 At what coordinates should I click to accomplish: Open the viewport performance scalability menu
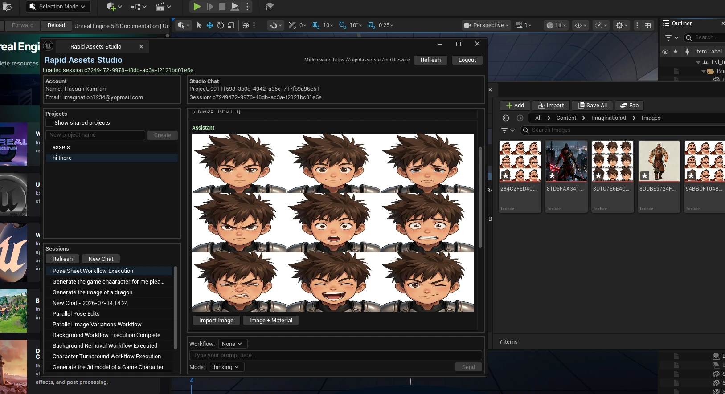pos(601,25)
